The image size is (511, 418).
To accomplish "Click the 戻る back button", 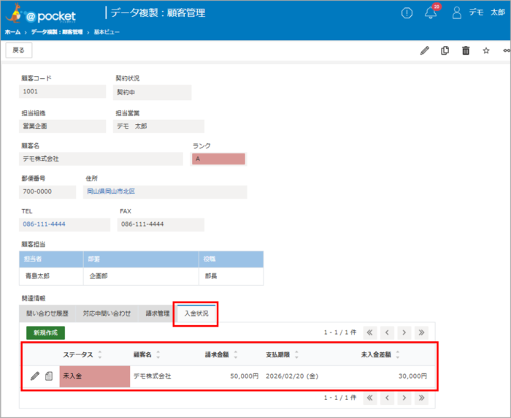I will [18, 50].
